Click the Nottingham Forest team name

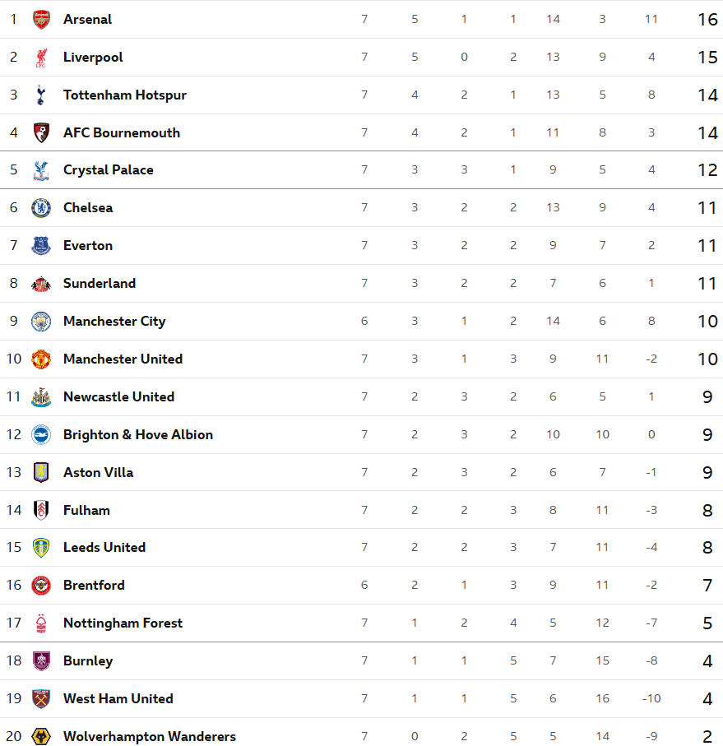tap(123, 623)
